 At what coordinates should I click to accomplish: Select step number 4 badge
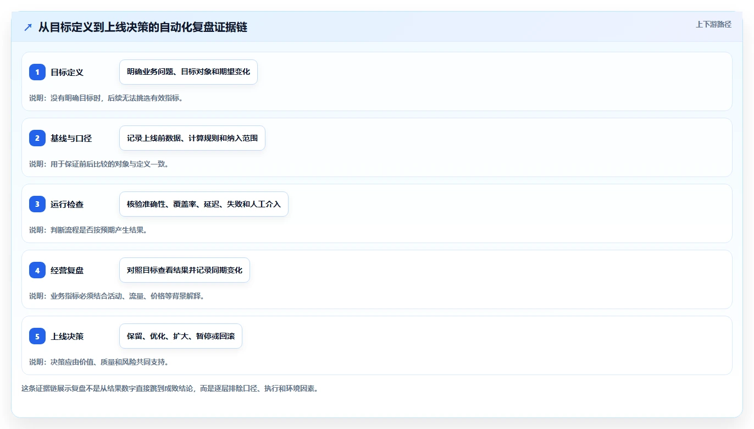[37, 270]
